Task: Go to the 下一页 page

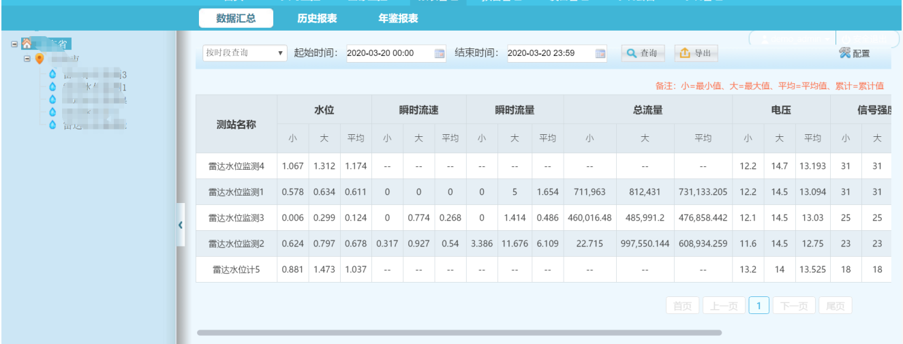Action: 794,307
